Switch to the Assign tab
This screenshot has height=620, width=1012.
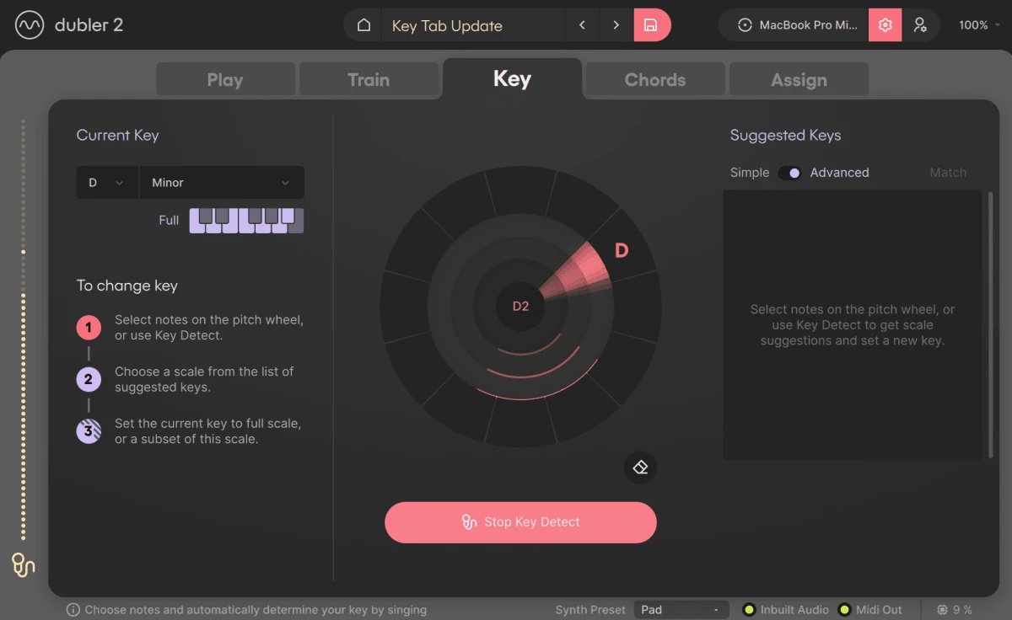(x=799, y=80)
